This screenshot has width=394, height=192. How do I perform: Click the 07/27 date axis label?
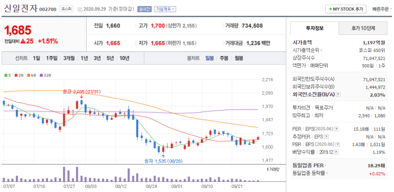(70, 187)
